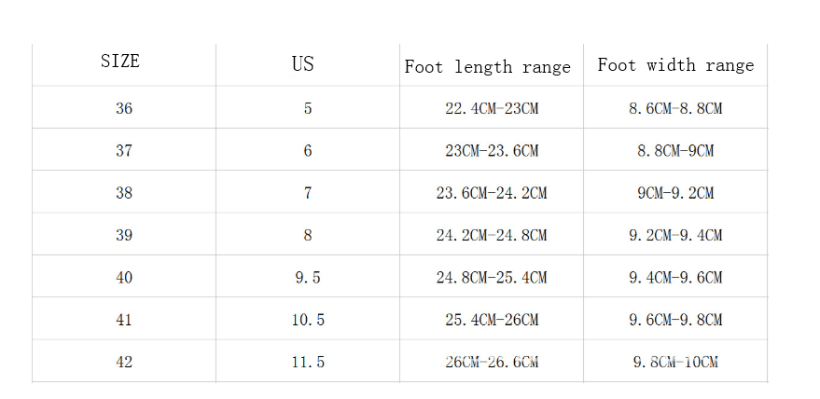Image resolution: width=820 pixels, height=399 pixels.
Task: Click US size 10.5 cell
Action: click(308, 320)
